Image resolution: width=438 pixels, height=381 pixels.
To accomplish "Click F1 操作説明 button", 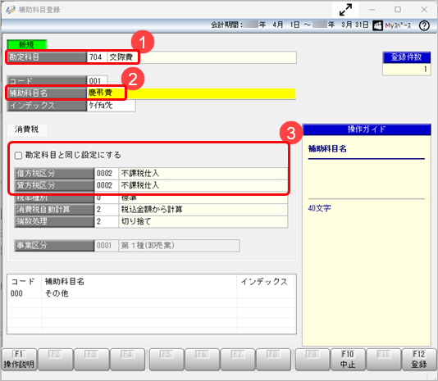I will (x=19, y=360).
